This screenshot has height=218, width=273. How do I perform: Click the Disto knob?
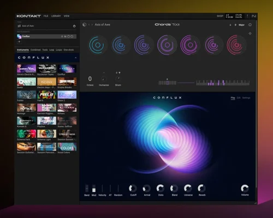pyautogui.click(x=161, y=189)
